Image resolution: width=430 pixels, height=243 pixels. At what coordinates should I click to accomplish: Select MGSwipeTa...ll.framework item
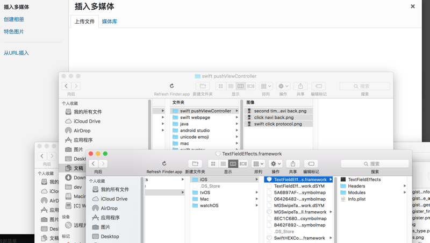[298, 212]
